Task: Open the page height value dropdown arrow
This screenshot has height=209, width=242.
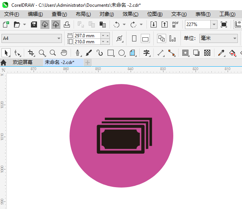Action: point(103,42)
